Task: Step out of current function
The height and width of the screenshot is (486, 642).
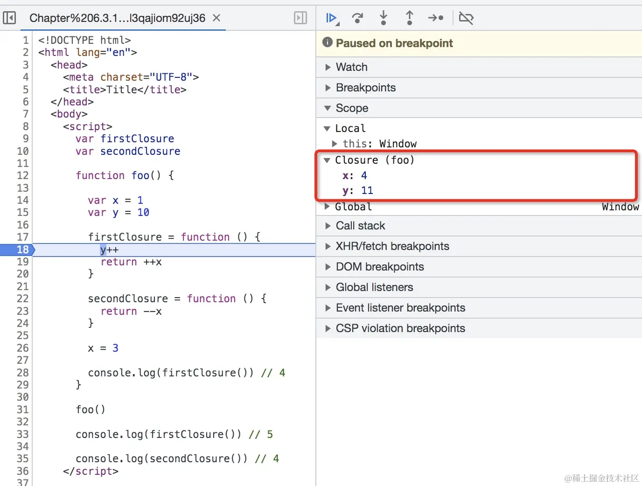Action: pyautogui.click(x=409, y=18)
